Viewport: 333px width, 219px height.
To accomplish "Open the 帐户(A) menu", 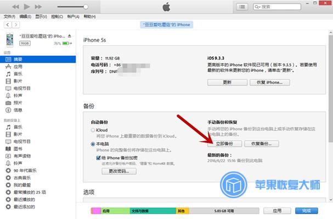I will point(74,16).
